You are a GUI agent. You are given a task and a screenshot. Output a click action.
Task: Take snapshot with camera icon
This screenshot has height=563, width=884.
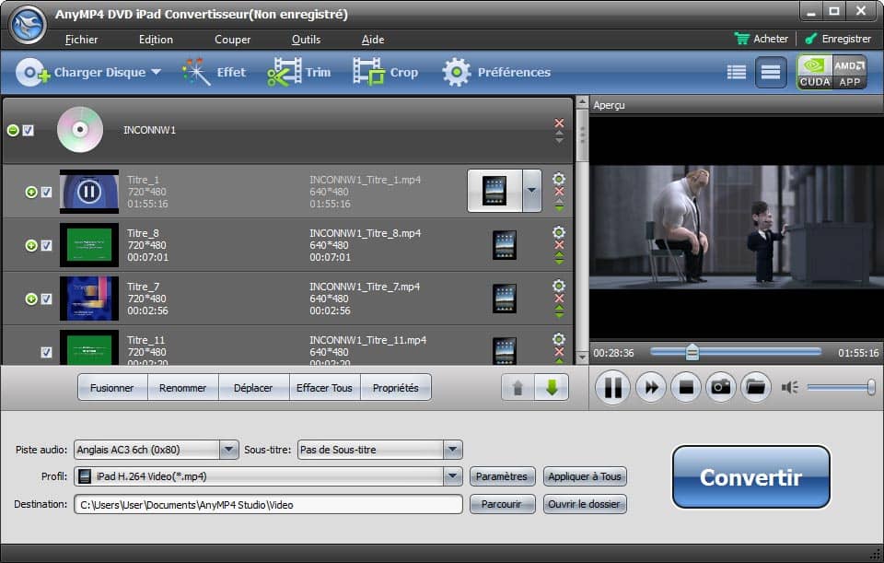pos(720,387)
